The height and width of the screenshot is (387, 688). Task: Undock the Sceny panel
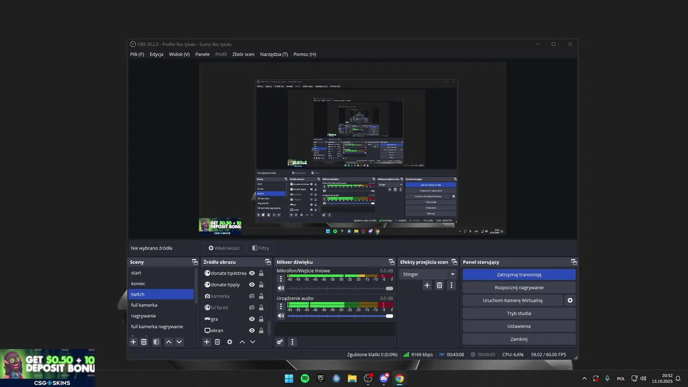[195, 262]
